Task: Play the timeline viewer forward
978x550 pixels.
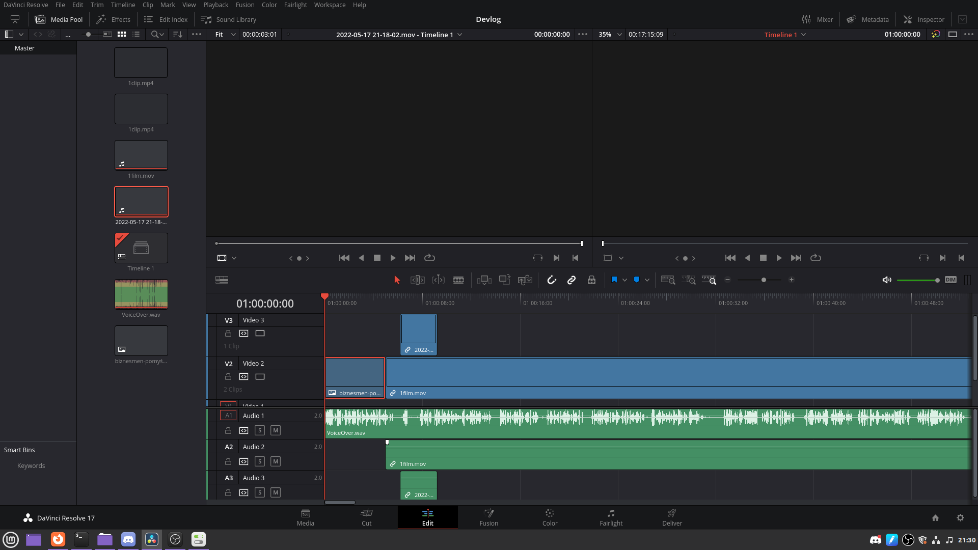Action: pos(779,258)
